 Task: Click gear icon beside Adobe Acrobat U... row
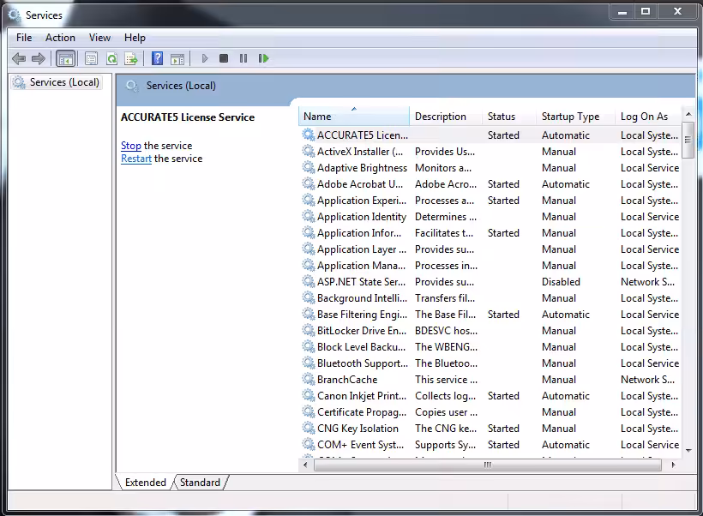click(x=309, y=183)
